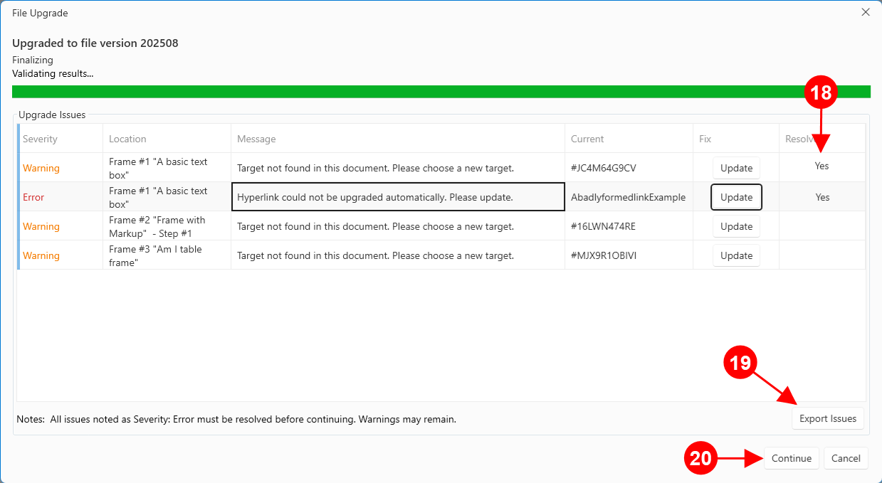Close the File Upgrade dialog window

(x=865, y=12)
